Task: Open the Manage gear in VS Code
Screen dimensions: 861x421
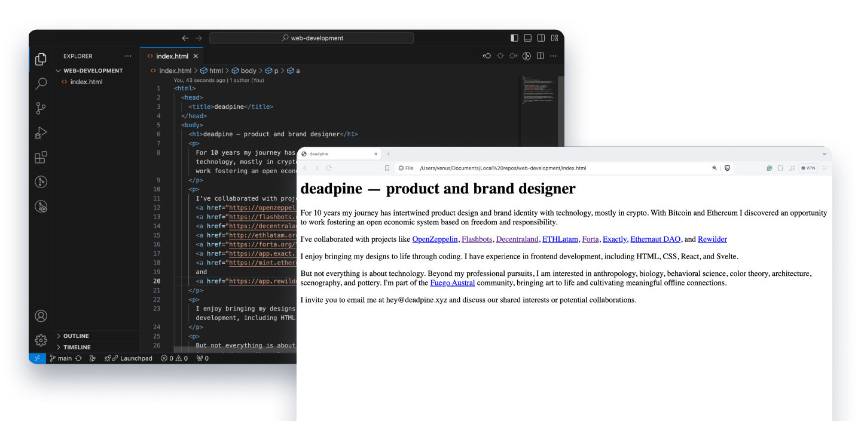Action: coord(41,340)
